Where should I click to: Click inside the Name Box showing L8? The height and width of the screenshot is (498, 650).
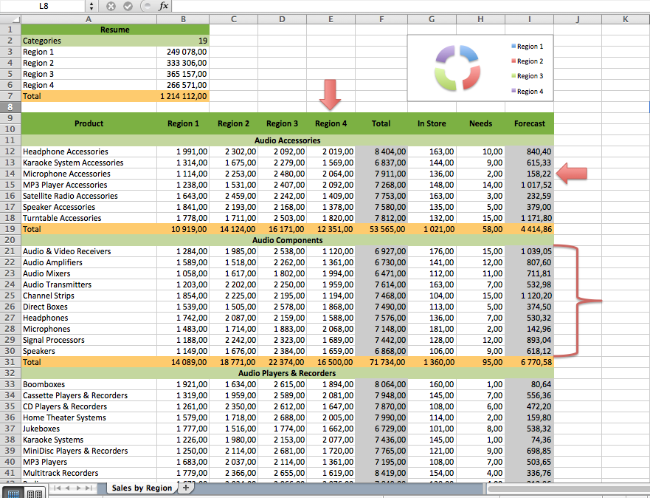43,6
